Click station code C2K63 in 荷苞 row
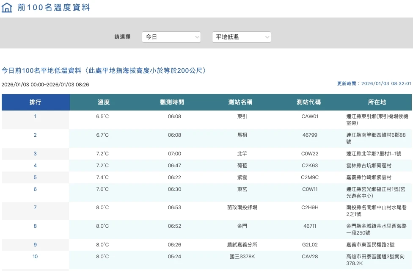Image resolution: width=413 pixels, height=271 pixels. pos(310,166)
